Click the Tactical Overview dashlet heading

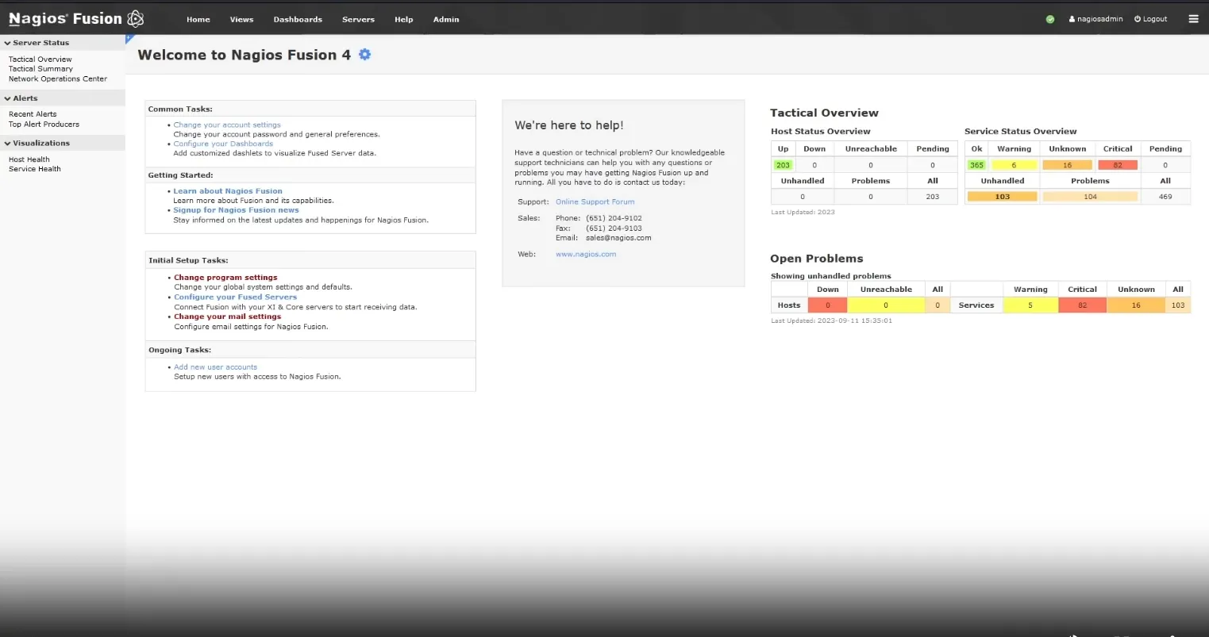(824, 113)
